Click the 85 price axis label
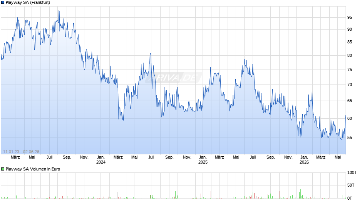 (350, 42)
